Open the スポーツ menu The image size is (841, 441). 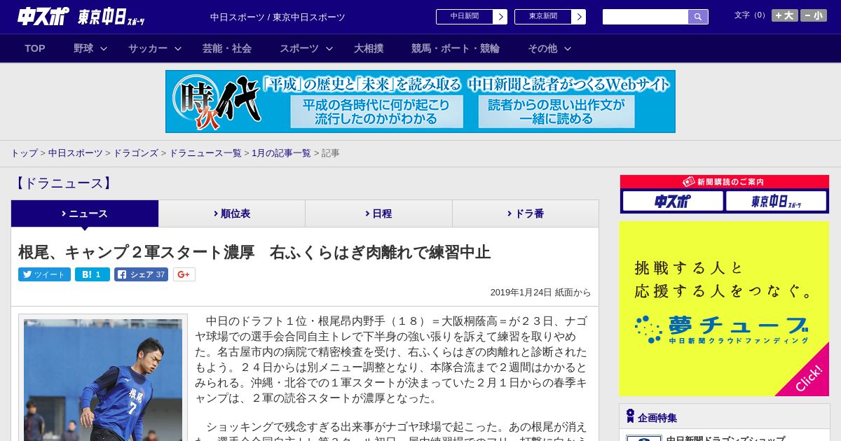point(299,48)
